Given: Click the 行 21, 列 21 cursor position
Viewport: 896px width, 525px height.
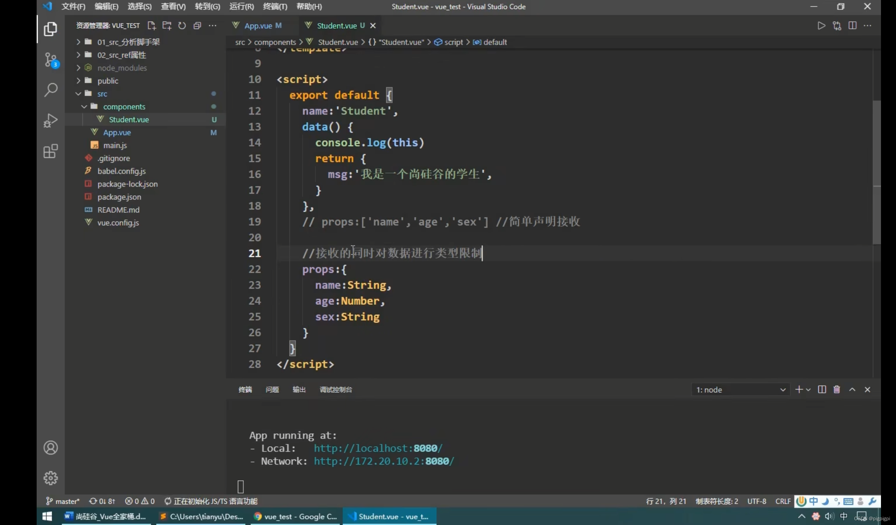Looking at the screenshot, I should pos(666,501).
